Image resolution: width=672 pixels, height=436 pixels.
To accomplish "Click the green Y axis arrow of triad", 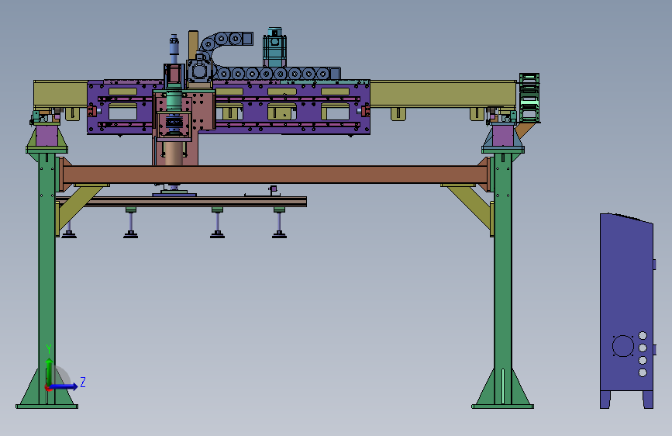I will click(50, 372).
